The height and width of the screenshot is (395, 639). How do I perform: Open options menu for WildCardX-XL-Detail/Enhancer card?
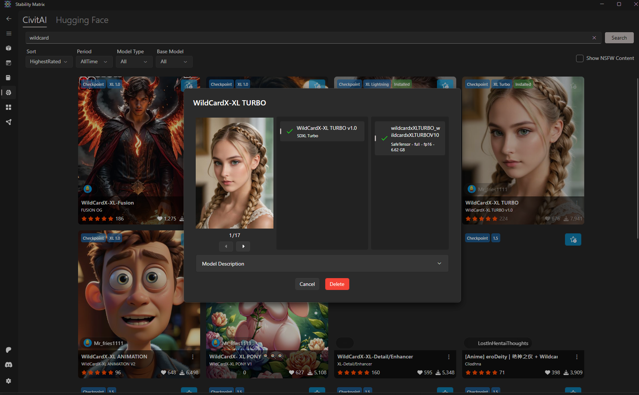pyautogui.click(x=449, y=357)
